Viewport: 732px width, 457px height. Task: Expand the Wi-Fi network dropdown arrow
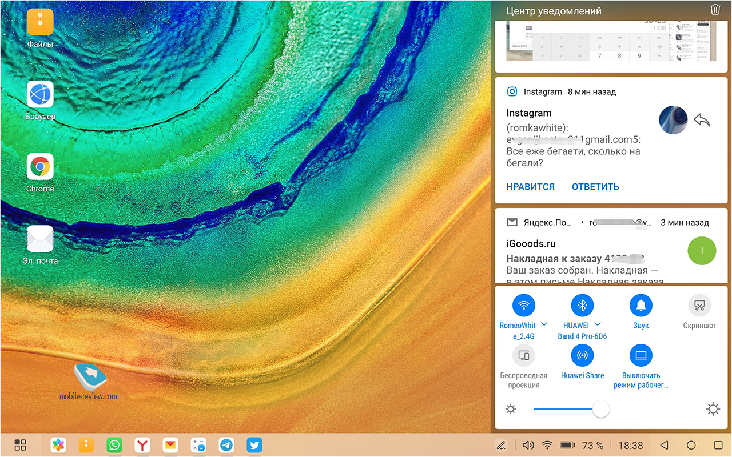[544, 324]
